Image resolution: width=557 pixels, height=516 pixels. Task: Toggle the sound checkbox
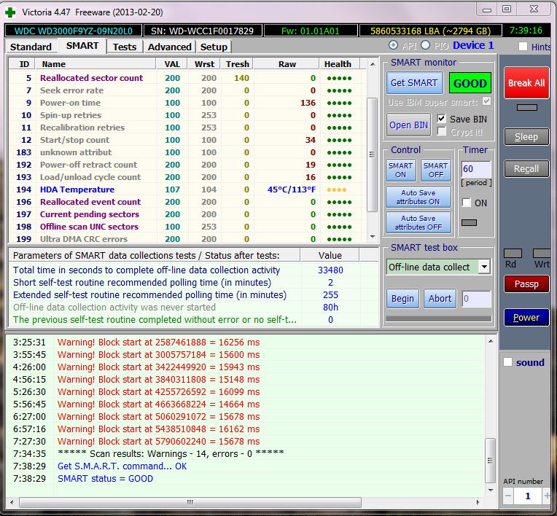coord(508,362)
